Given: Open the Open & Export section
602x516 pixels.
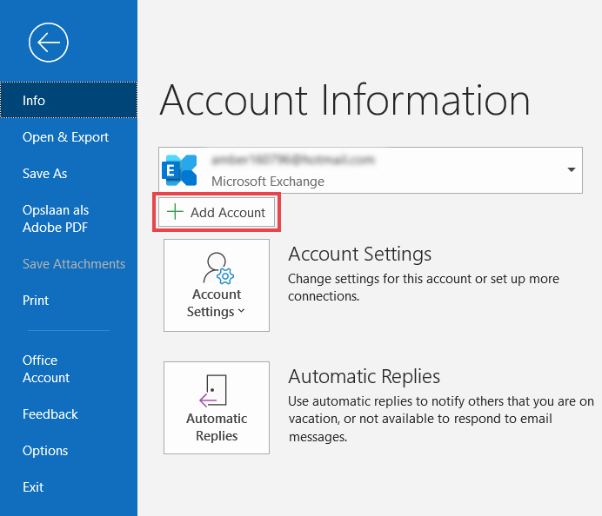Looking at the screenshot, I should tap(65, 137).
